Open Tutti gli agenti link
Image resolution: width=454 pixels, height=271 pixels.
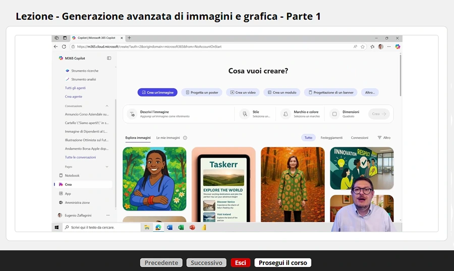75,88
